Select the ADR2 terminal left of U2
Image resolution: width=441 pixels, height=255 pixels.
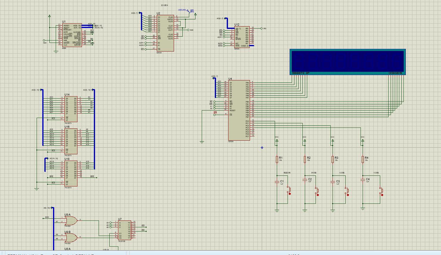[x=146, y=45]
